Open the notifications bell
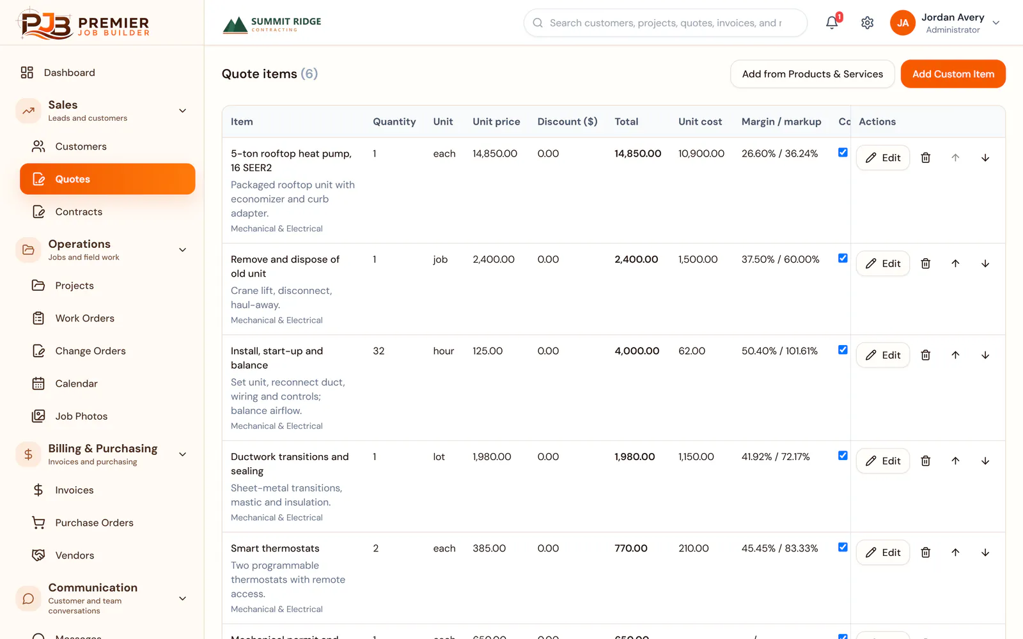1023x639 pixels. pos(832,22)
